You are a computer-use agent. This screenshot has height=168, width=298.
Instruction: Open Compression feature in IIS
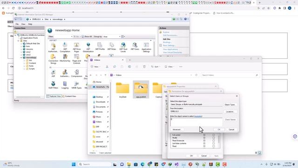tap(76, 73)
